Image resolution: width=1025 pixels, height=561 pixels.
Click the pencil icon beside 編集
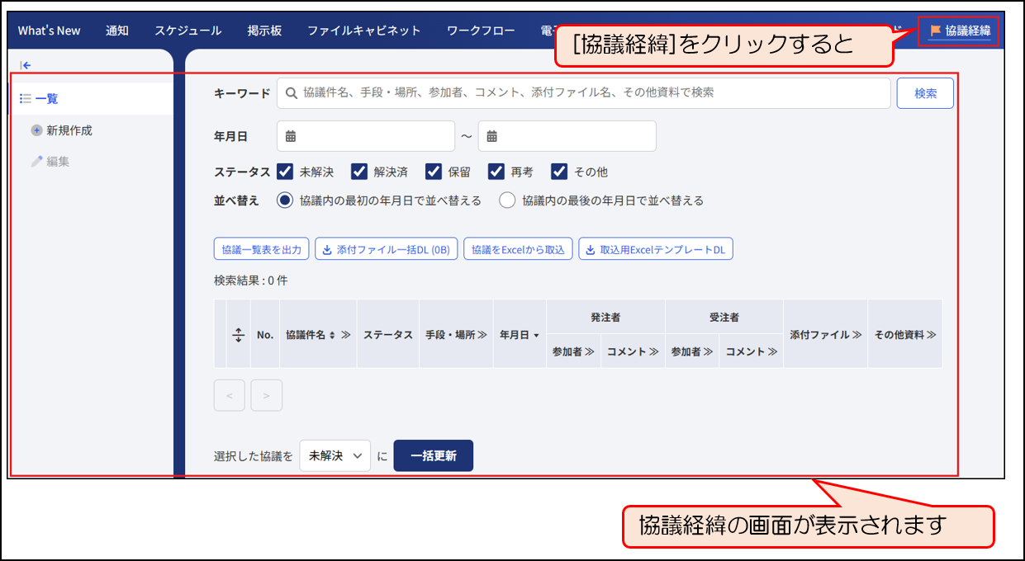click(36, 162)
